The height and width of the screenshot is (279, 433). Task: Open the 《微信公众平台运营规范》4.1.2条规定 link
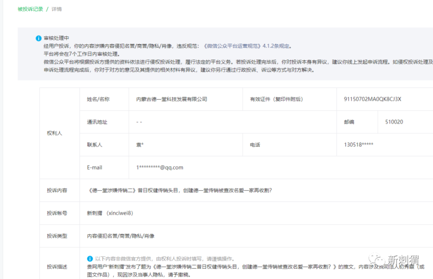coord(246,46)
